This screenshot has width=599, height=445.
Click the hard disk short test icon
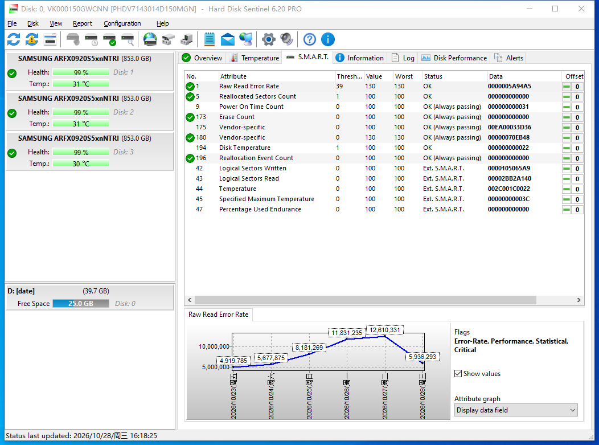(x=72, y=39)
